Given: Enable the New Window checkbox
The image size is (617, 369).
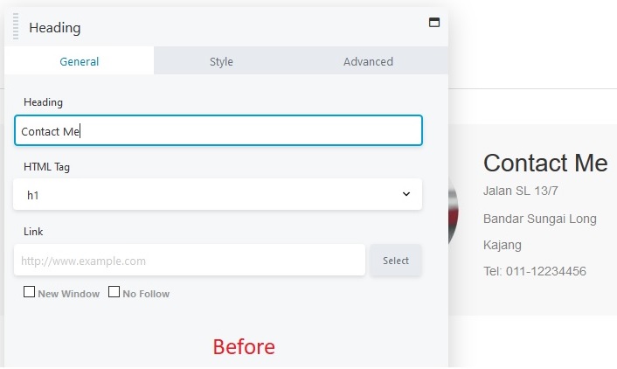Looking at the screenshot, I should [29, 292].
